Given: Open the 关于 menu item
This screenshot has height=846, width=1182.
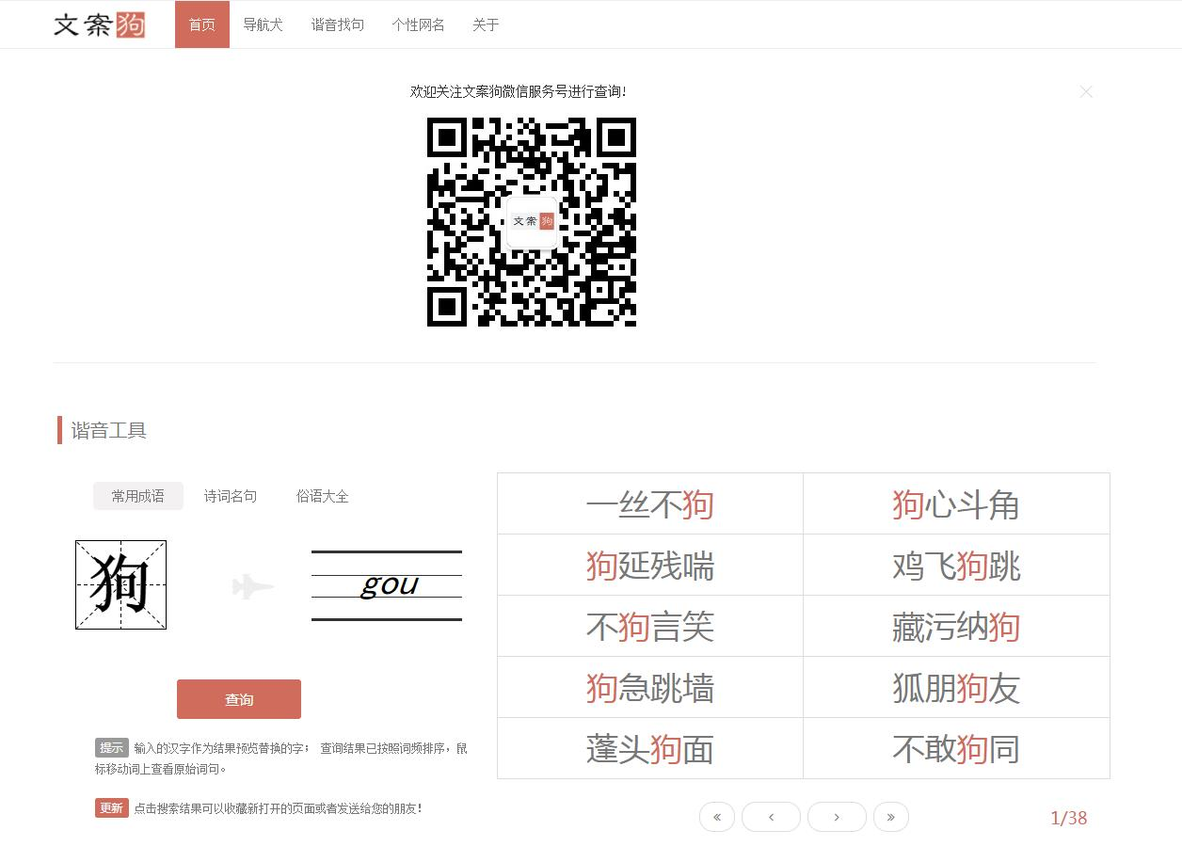Looking at the screenshot, I should click(486, 24).
